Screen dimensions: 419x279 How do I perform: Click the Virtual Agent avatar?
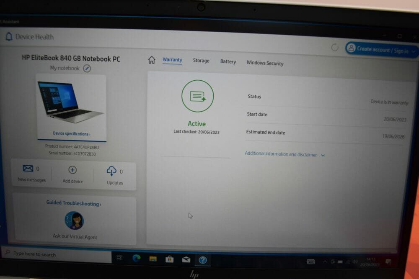click(74, 220)
